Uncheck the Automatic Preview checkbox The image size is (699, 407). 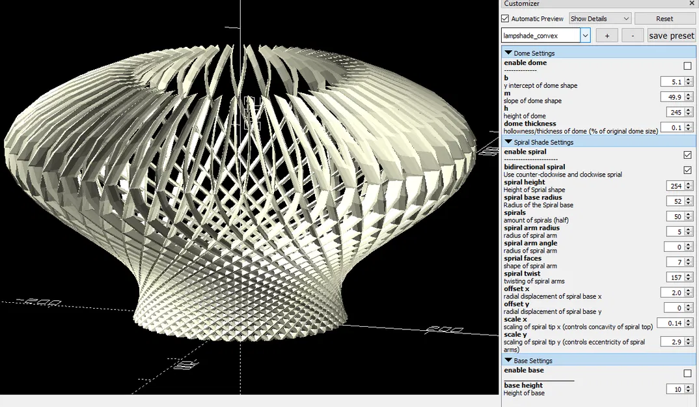[x=506, y=18]
